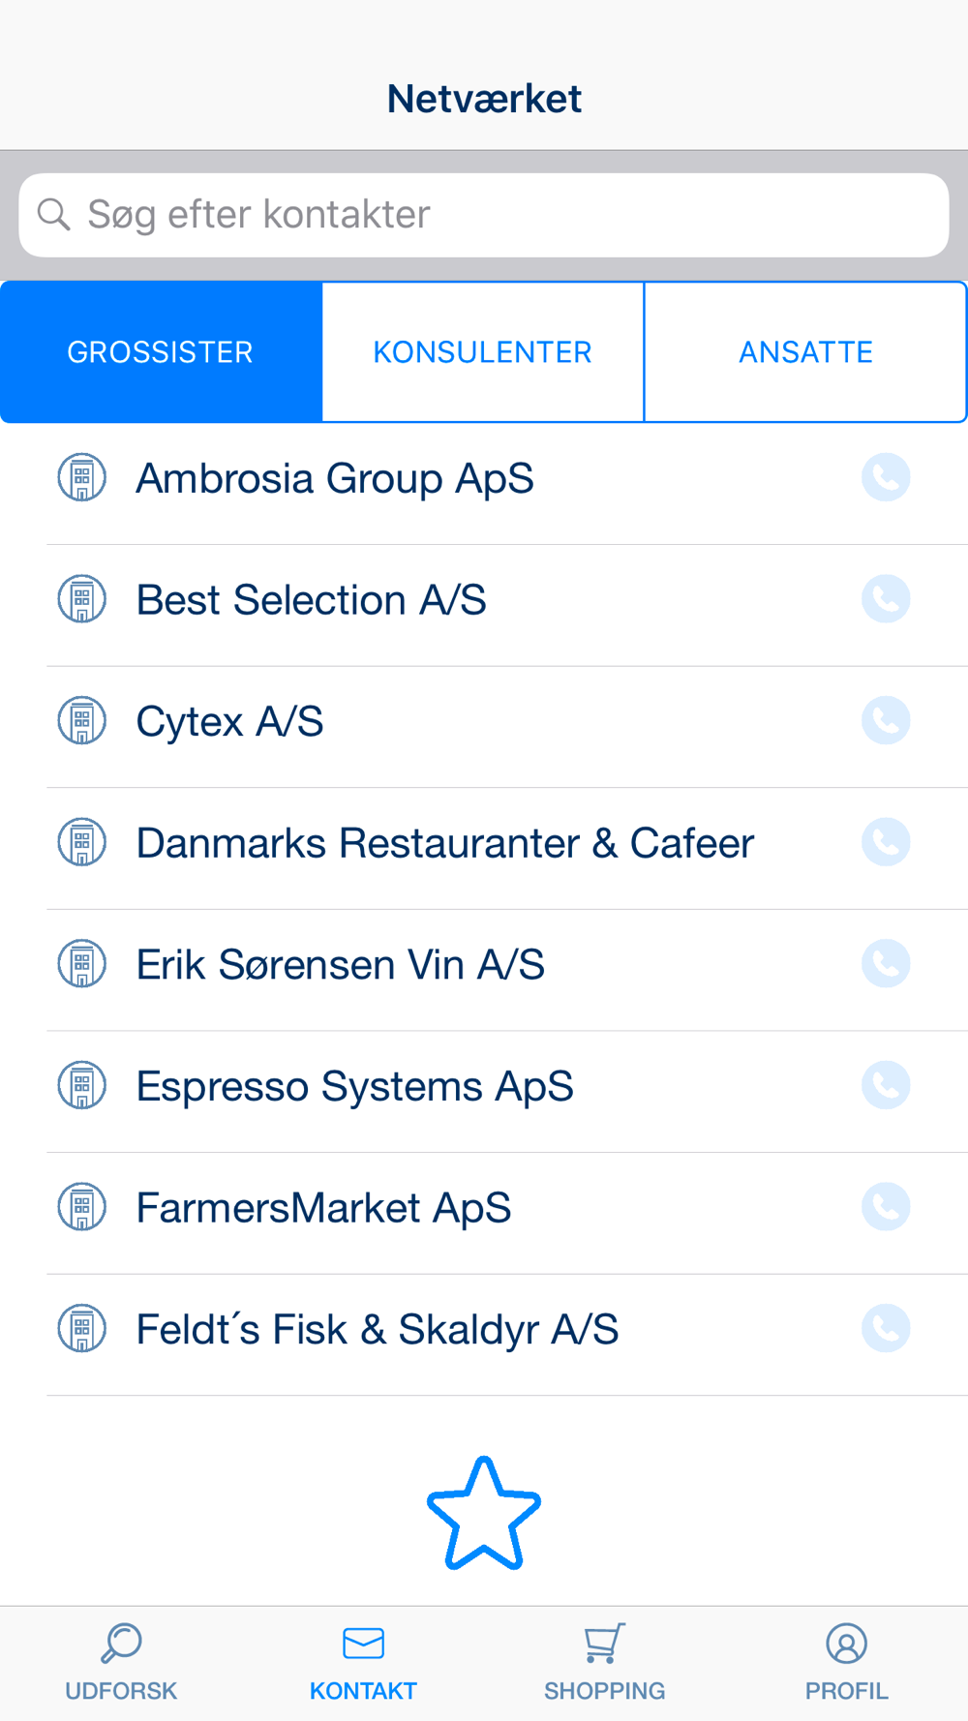Call Cytex A/S using phone icon
Screen dimensions: 968x1721
click(886, 720)
